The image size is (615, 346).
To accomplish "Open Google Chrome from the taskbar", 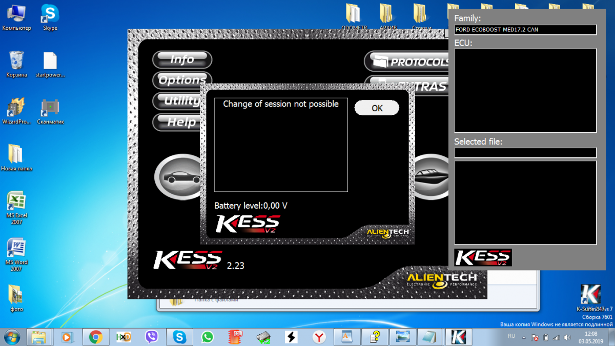I will tap(95, 337).
